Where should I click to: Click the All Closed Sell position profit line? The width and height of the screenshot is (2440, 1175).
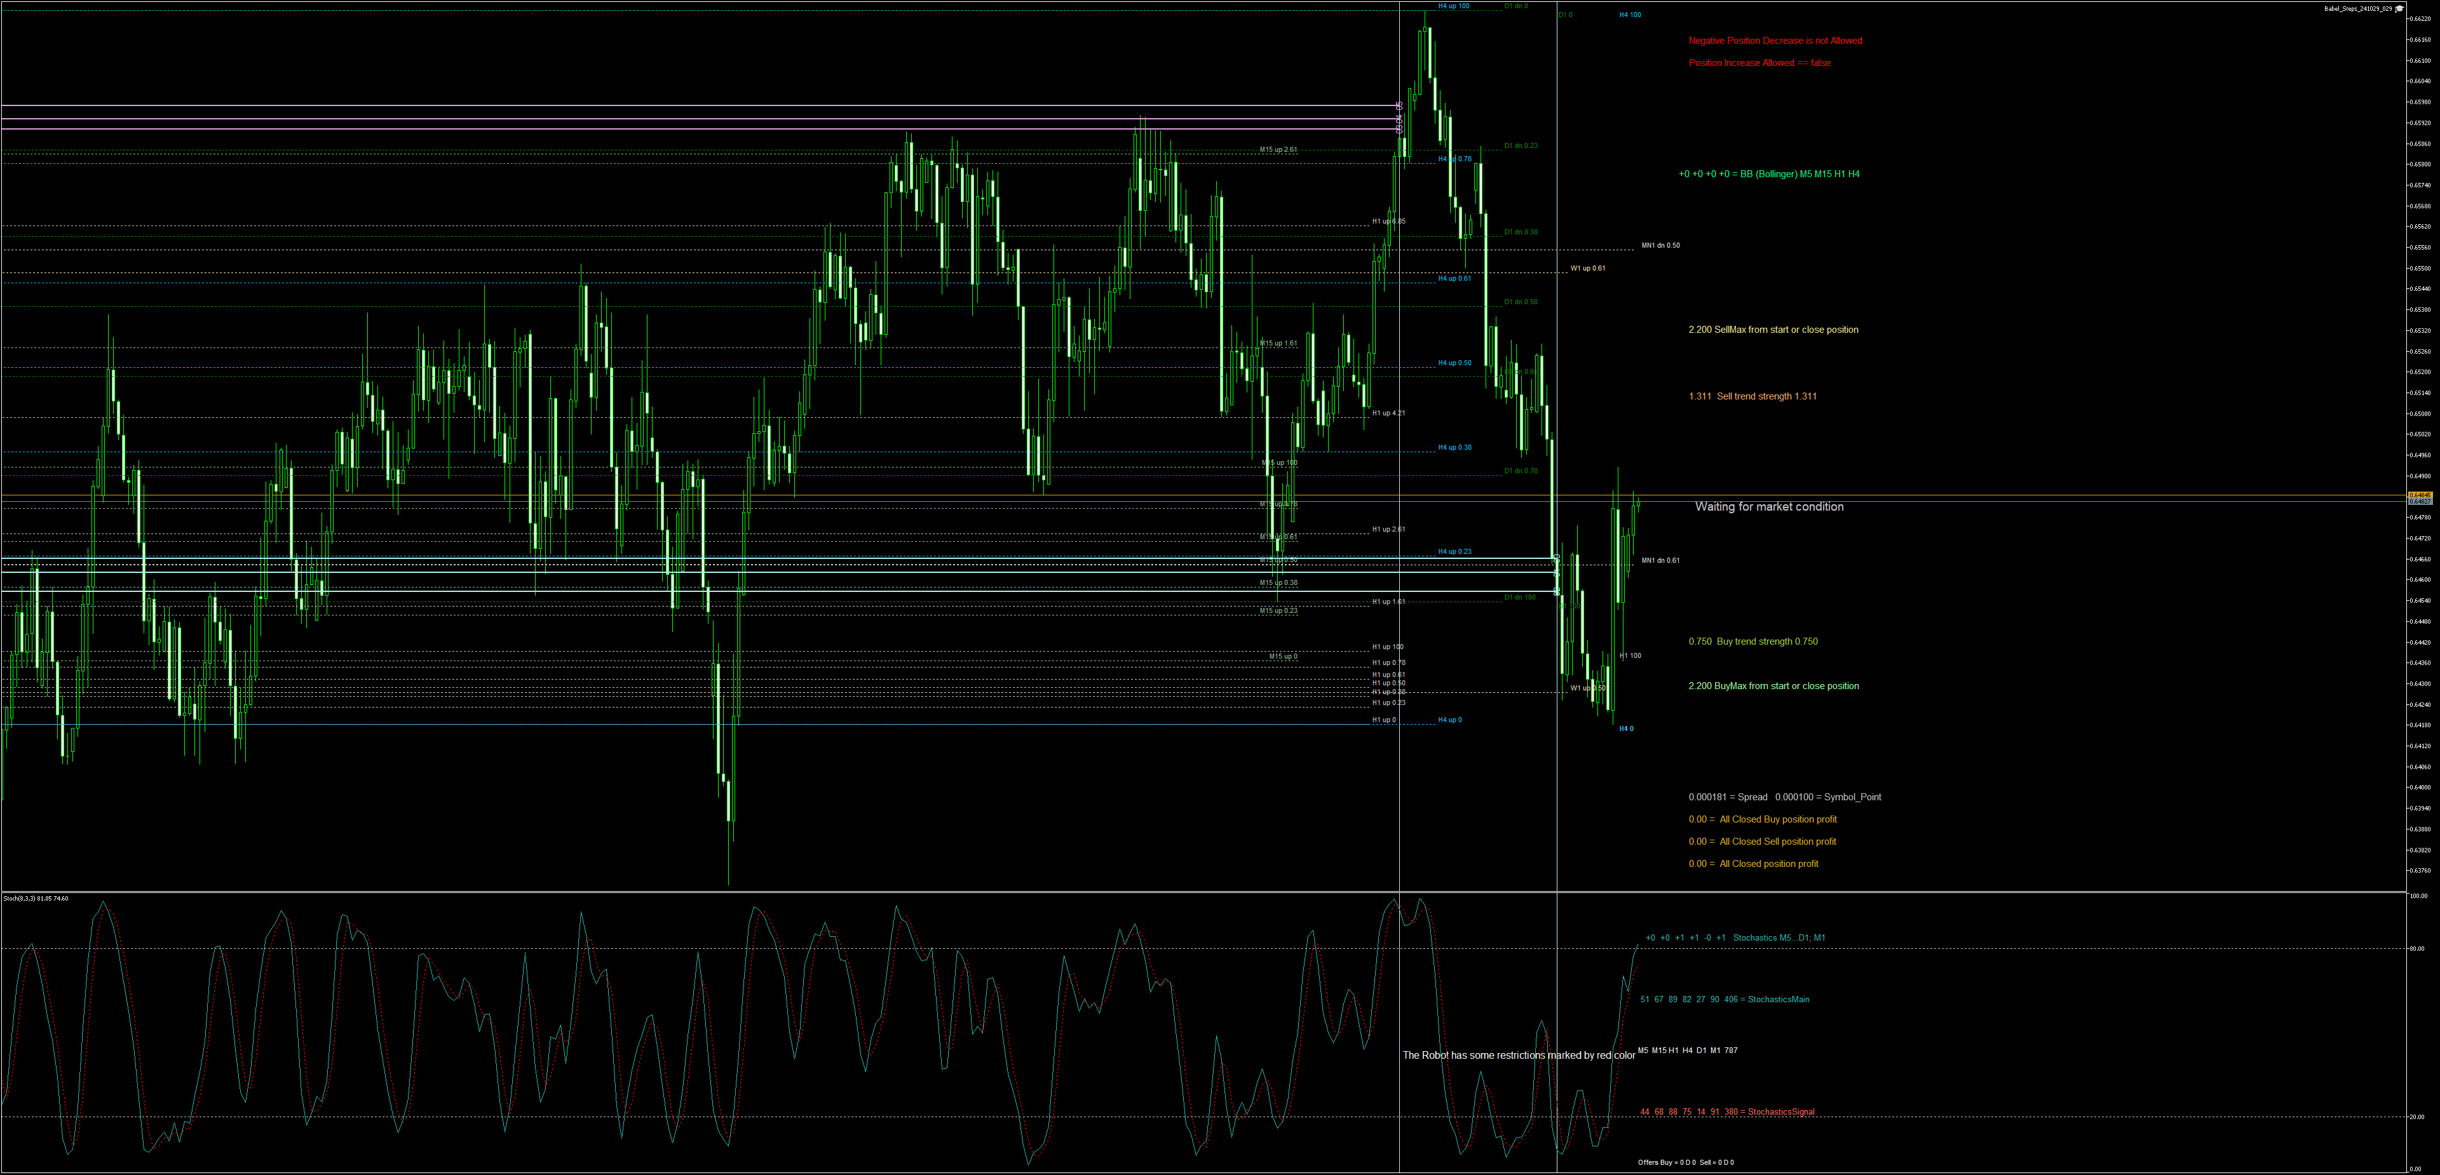click(x=1762, y=842)
